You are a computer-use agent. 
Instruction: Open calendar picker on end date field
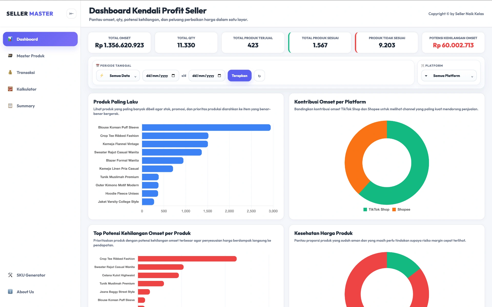pyautogui.click(x=219, y=76)
